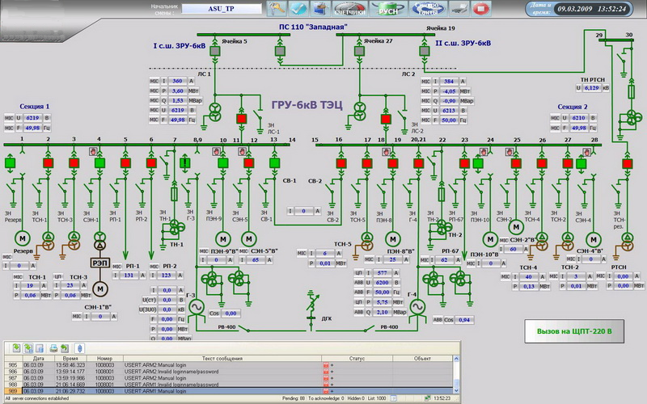This screenshot has width=647, height=404.
Task: Select red СВ-2 breaker at cell 16
Action: pos(341,163)
